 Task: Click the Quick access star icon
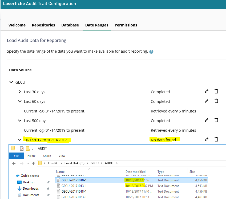[x=18, y=176]
